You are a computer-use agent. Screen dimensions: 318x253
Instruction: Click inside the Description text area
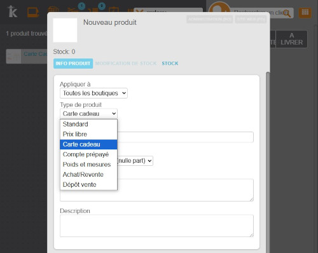(x=156, y=226)
